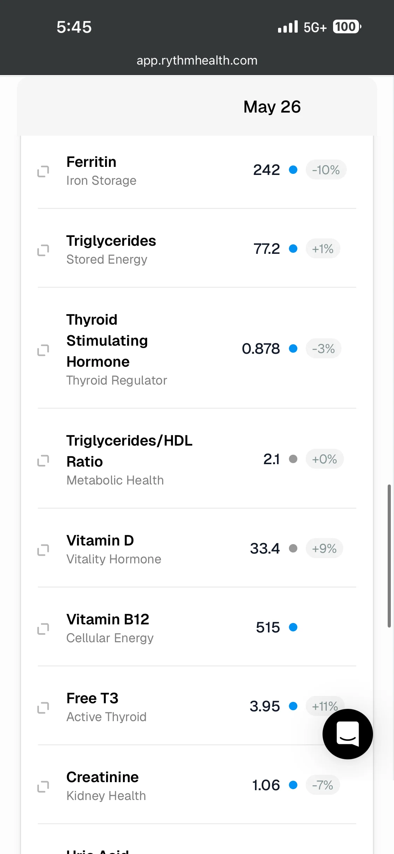This screenshot has height=854, width=394.
Task: Select the +11% change badge for Free T3
Action: coord(325,706)
